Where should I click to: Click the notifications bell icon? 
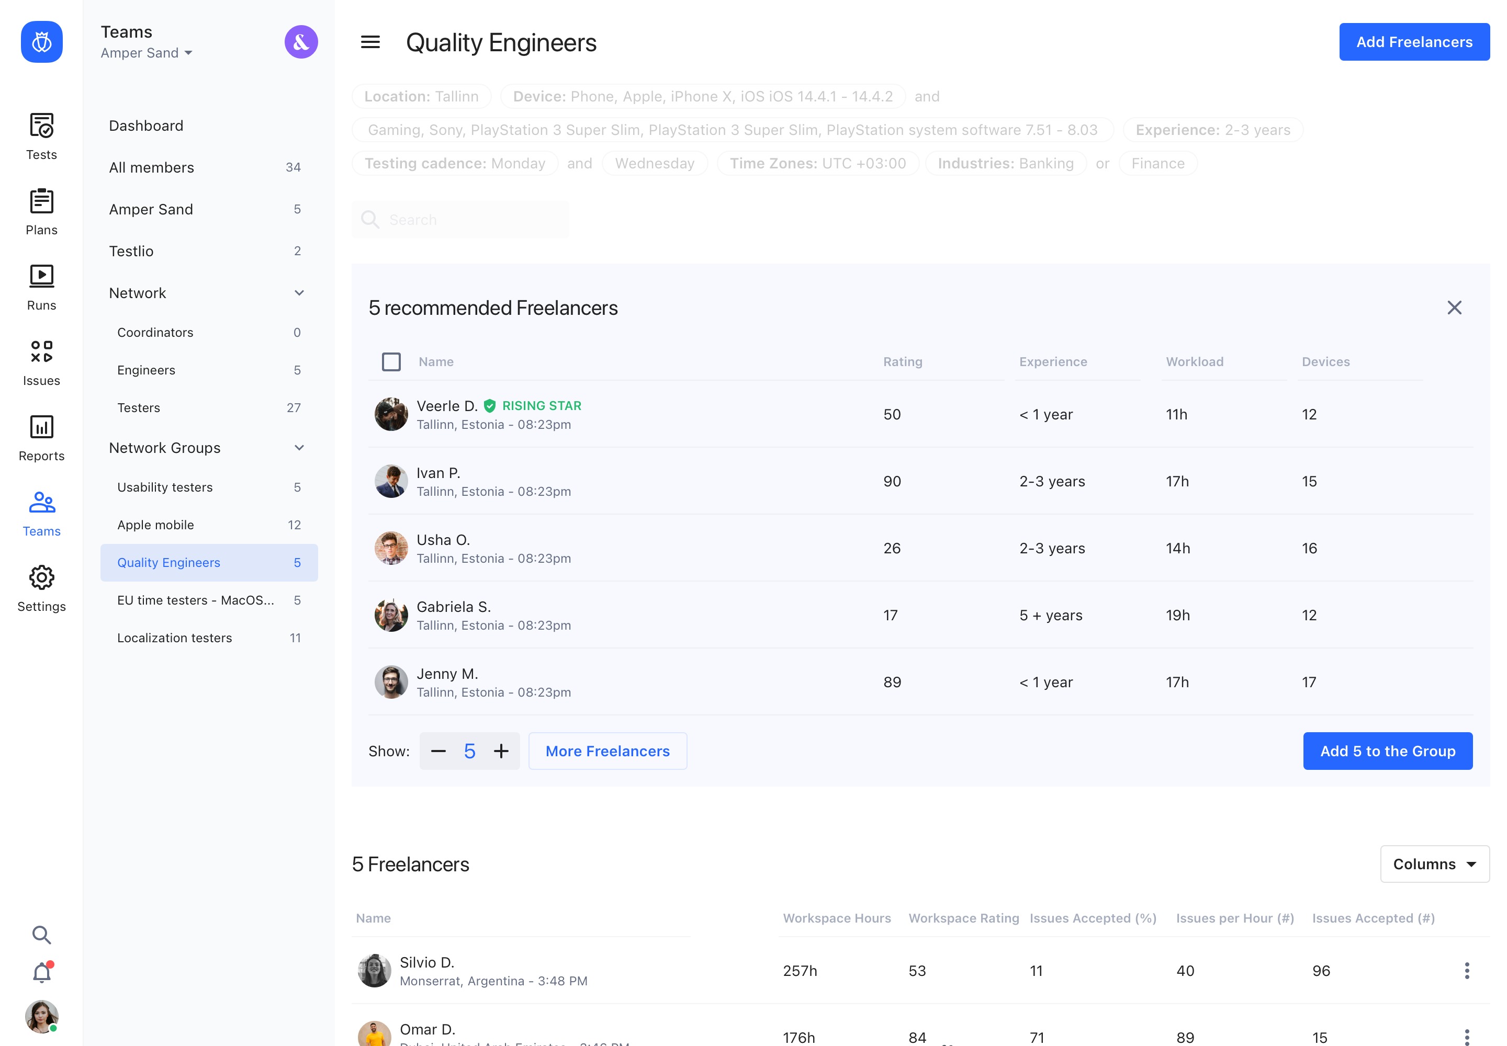coord(41,973)
